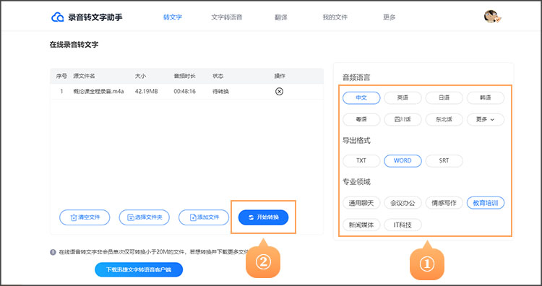Viewport: 542px width, 286px height.
Task: Click the 录音转文字助手 title
Action: pyautogui.click(x=95, y=17)
